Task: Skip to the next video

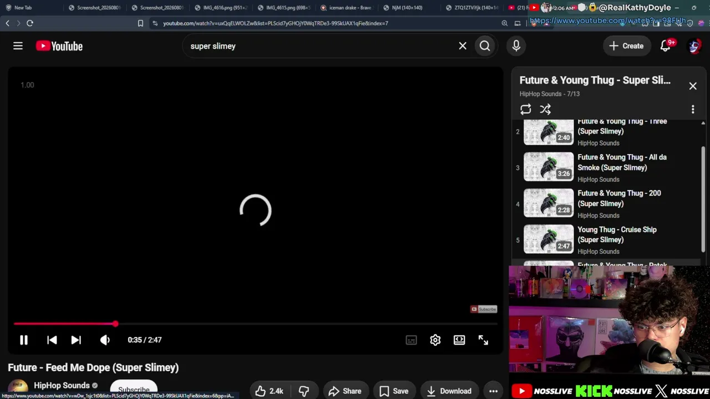Action: click(x=76, y=340)
